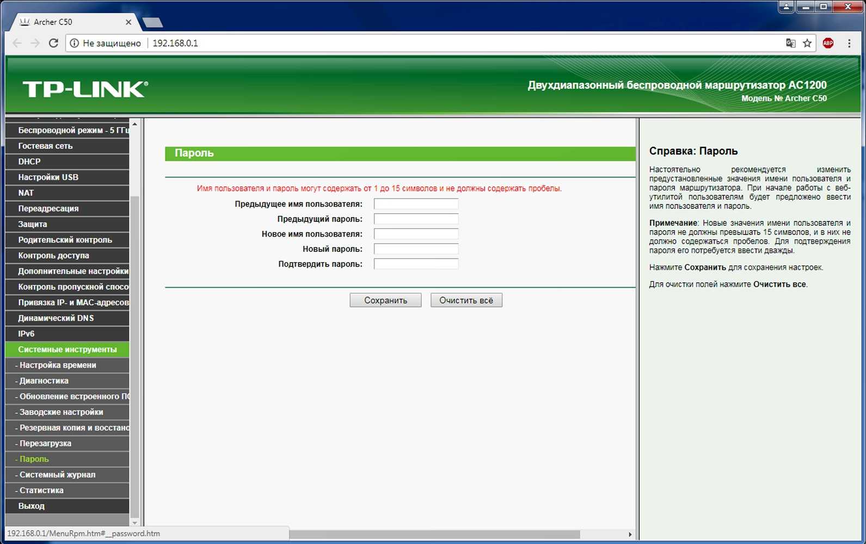
Task: Click the Сохранить button
Action: [385, 300]
